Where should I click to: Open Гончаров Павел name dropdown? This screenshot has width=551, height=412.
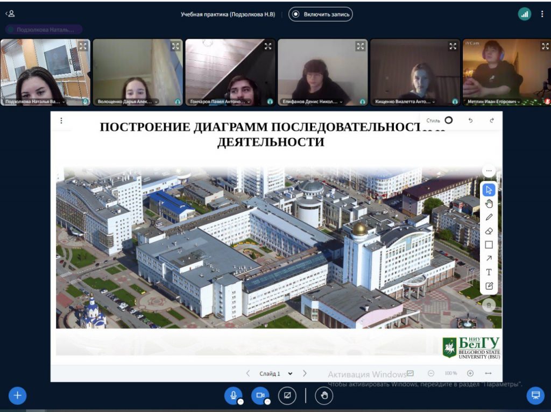click(x=220, y=102)
